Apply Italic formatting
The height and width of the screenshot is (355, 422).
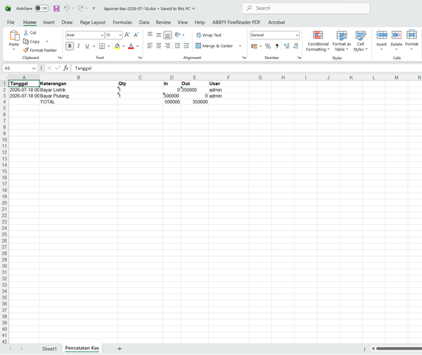[x=78, y=46]
